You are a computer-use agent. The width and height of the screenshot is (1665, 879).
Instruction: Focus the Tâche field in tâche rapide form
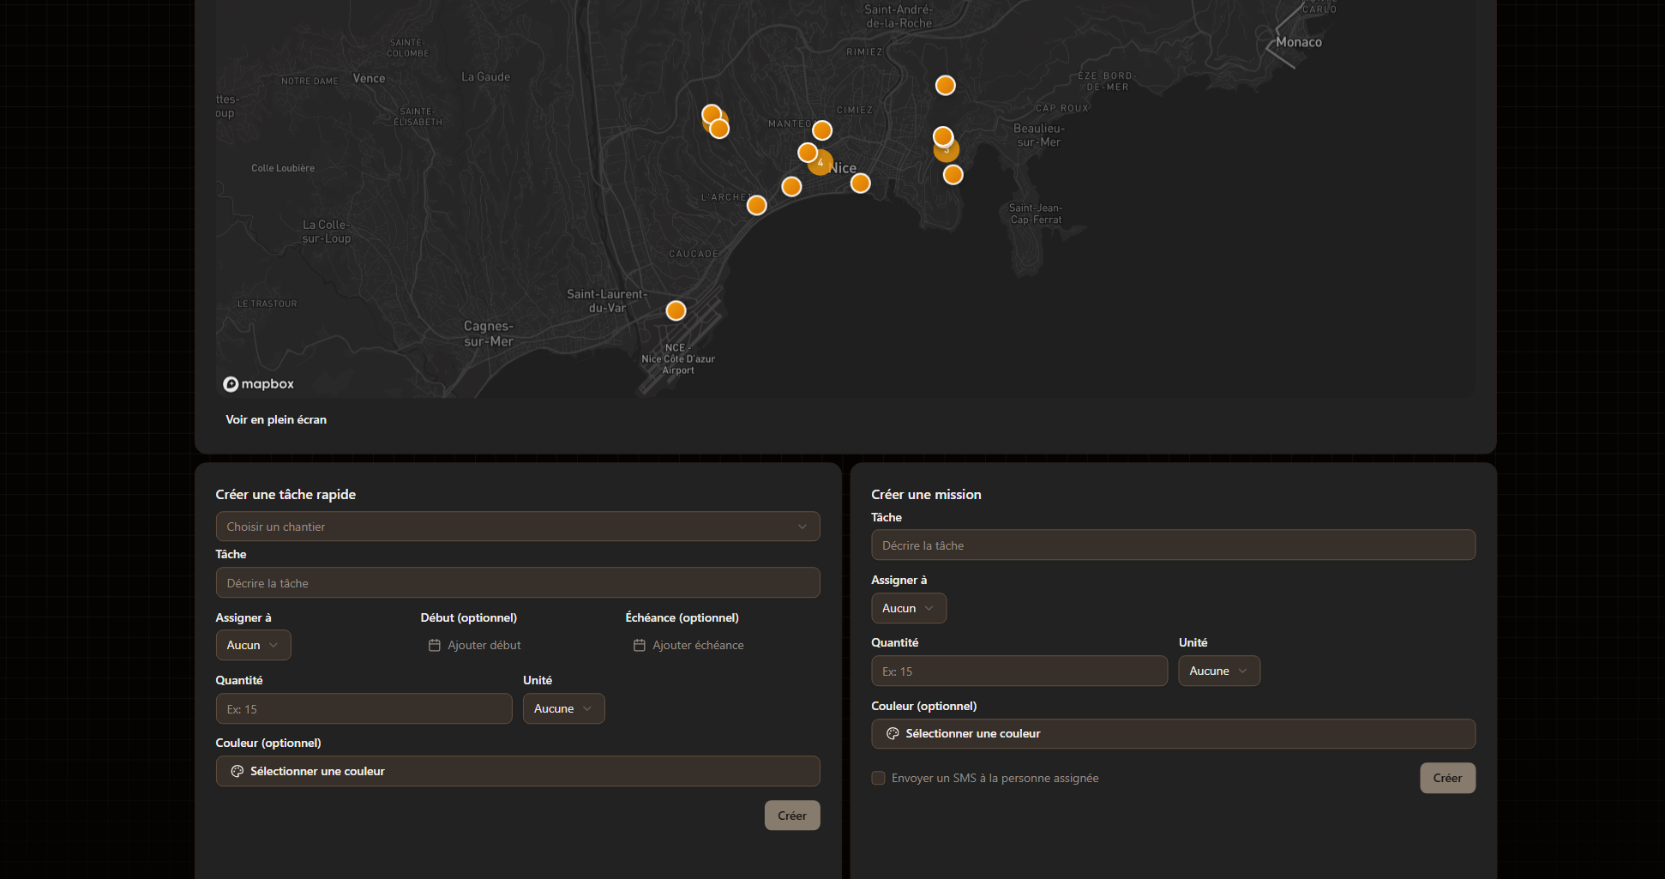click(x=518, y=583)
